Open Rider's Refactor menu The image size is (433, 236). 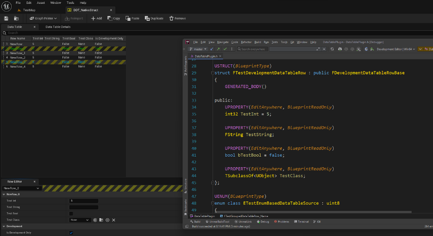246,42
